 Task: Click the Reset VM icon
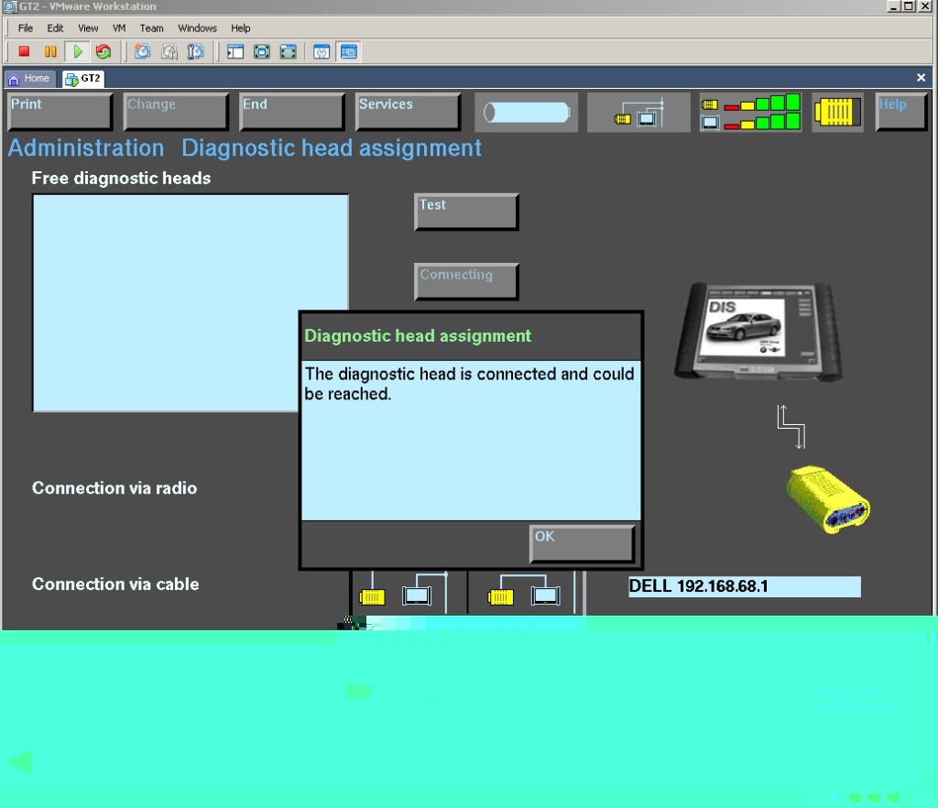pyautogui.click(x=104, y=52)
